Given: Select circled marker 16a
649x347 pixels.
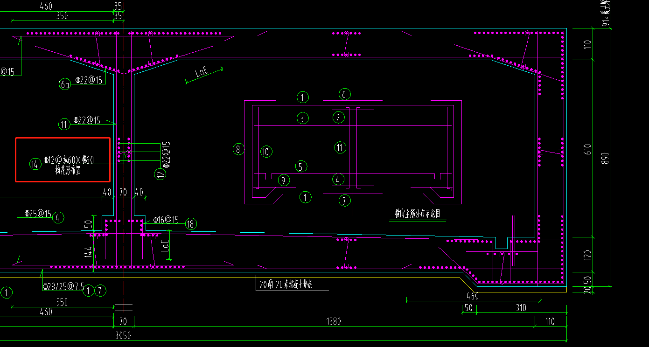Looking at the screenshot, I should [x=64, y=84].
